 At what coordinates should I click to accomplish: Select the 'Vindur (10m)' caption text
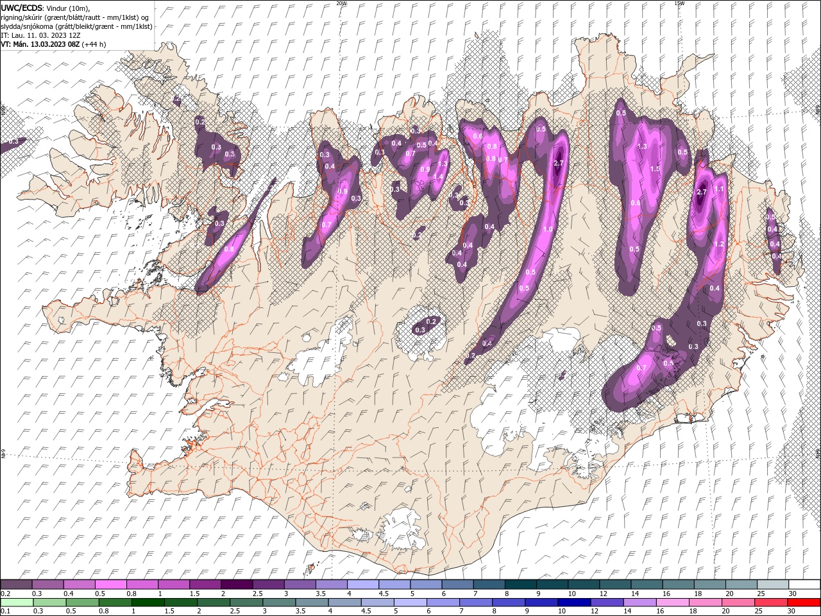click(x=69, y=8)
